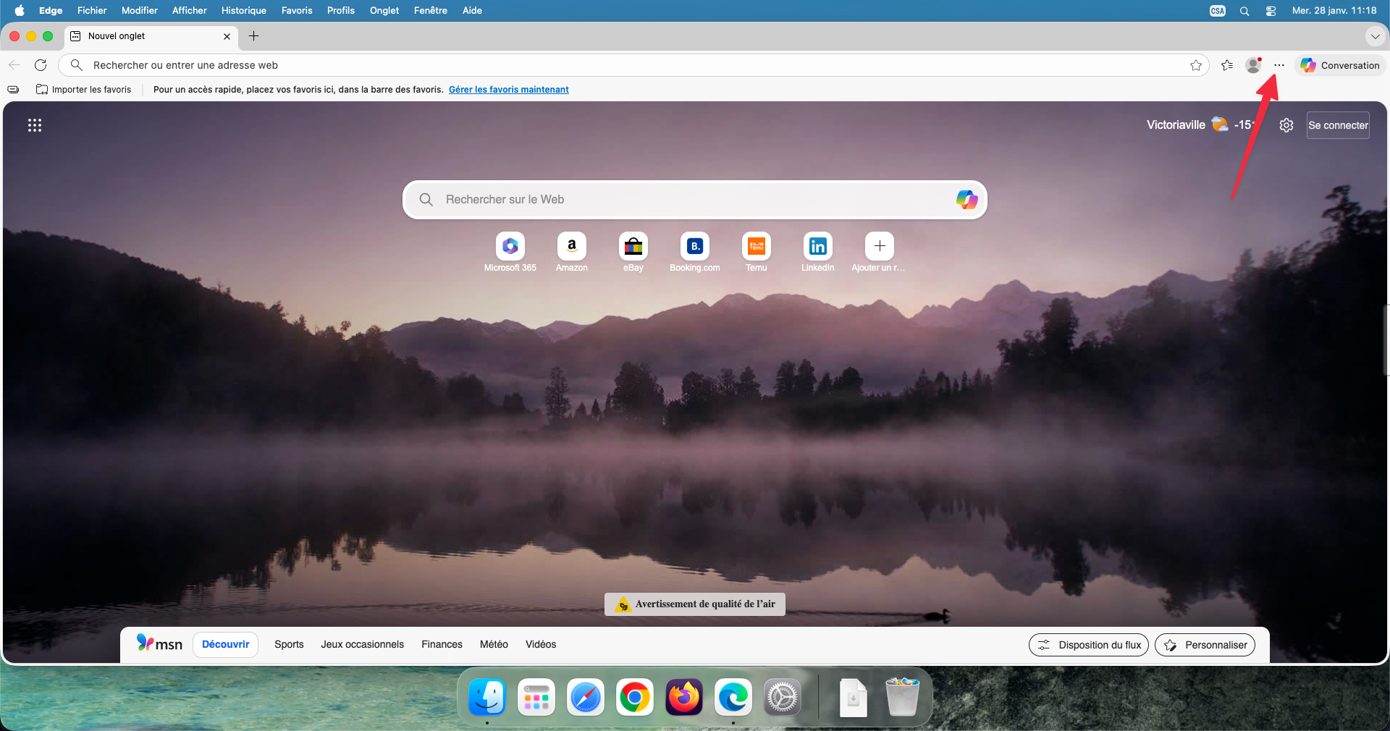Click Avertissement de qualité de l'air banner
Viewport: 1390px width, 731px height.
coord(695,604)
